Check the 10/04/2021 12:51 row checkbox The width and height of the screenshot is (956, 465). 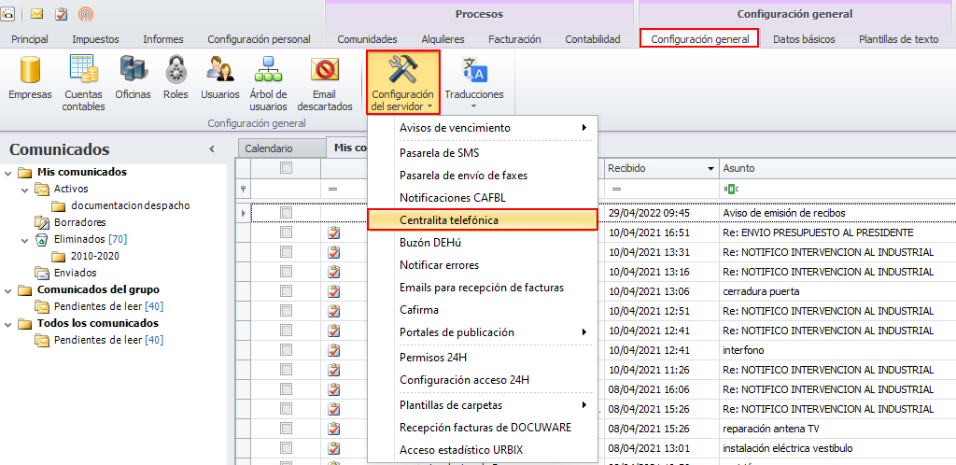pyautogui.click(x=286, y=311)
